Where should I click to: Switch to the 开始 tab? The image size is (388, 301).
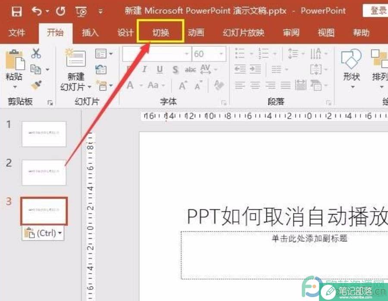pos(55,32)
